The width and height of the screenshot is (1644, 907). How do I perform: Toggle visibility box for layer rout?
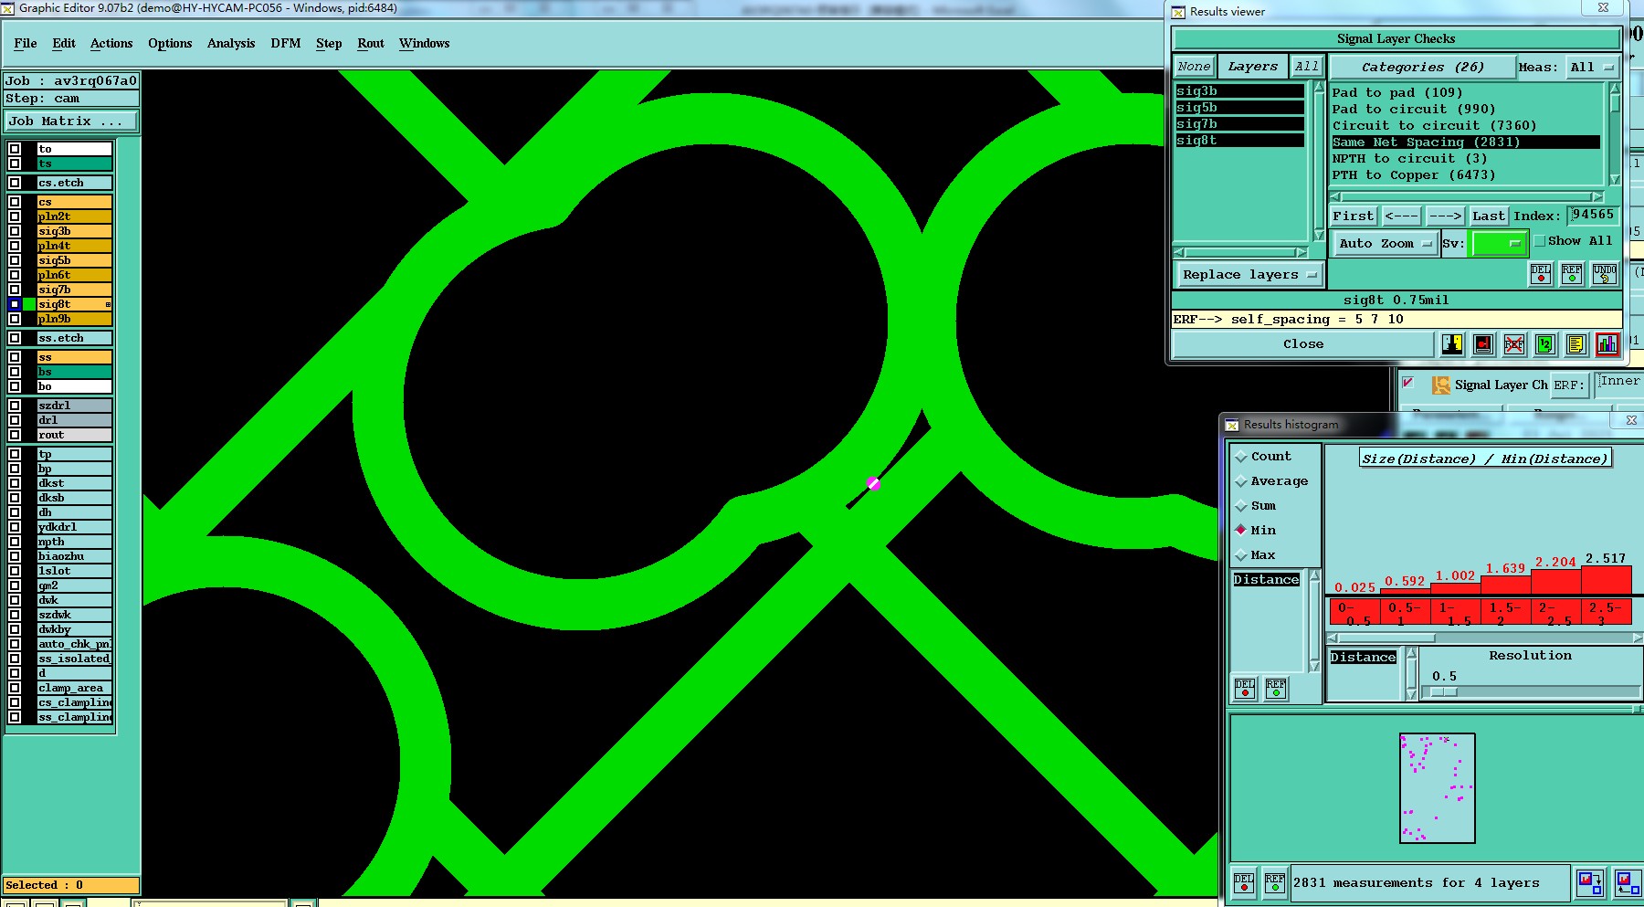[x=15, y=435]
